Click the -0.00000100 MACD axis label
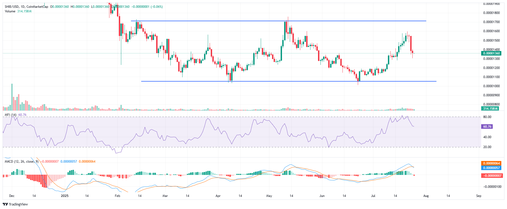Screen dimensions: 507x209 492,187
